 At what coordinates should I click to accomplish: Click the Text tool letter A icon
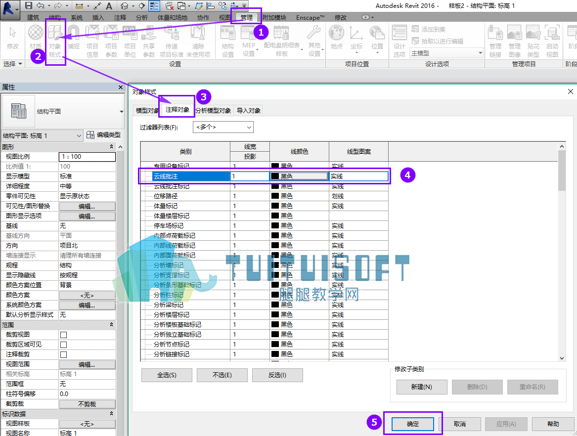coord(109,5)
